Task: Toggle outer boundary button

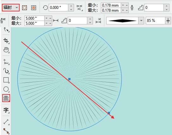Action: point(34,8)
